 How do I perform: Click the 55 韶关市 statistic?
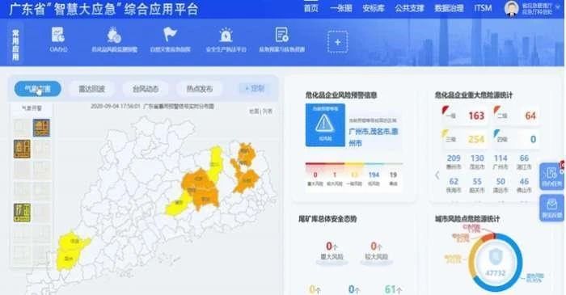coord(477,185)
